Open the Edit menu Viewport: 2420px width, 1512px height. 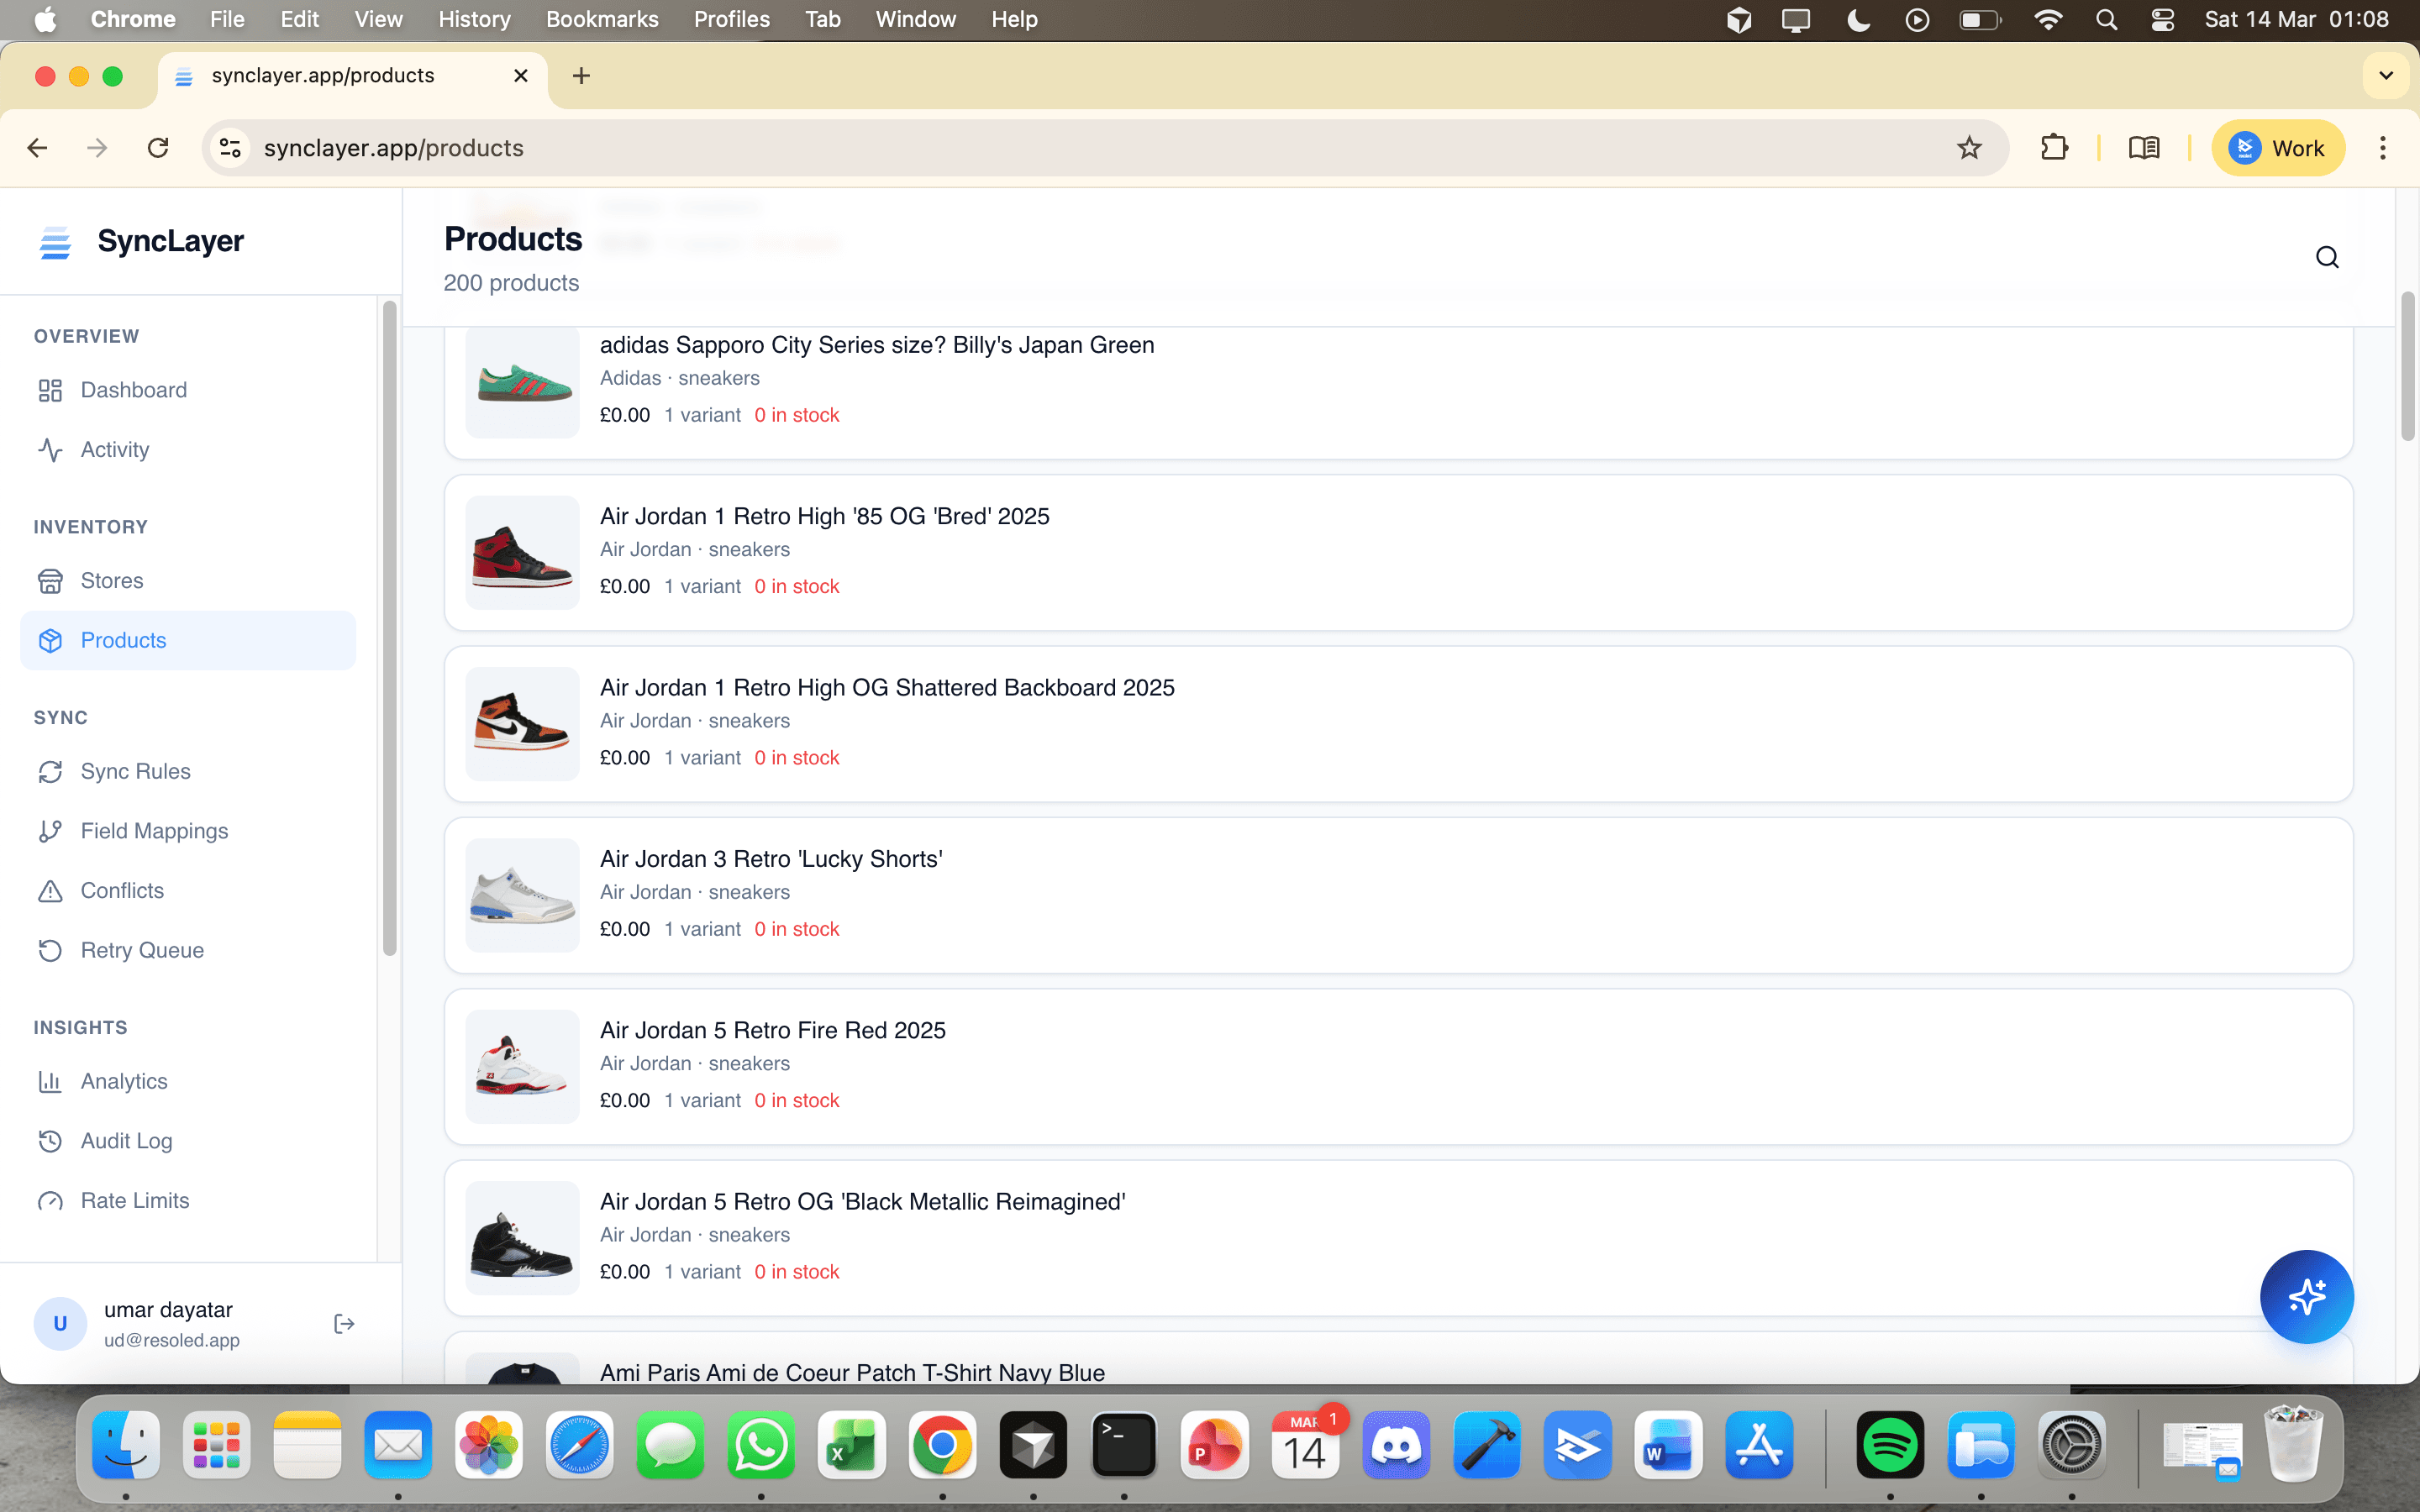point(299,19)
